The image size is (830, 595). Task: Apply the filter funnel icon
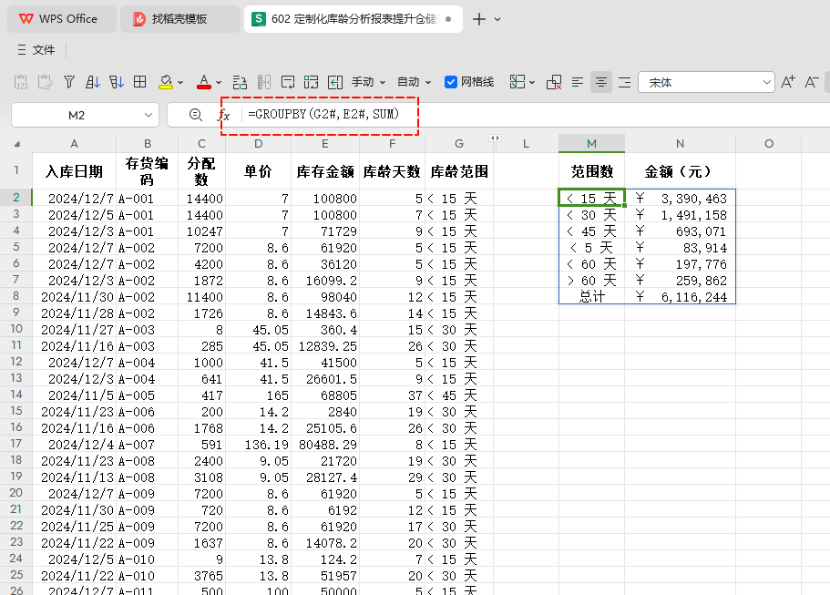coord(69,82)
